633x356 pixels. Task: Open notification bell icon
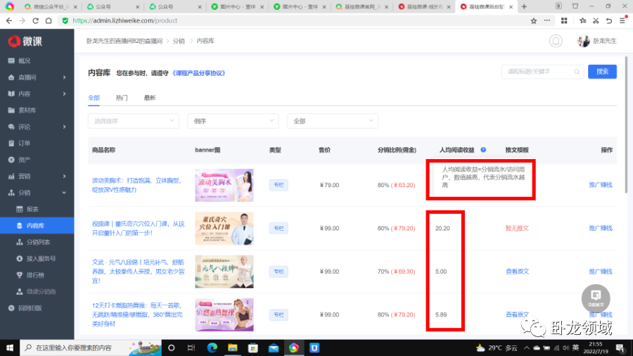pyautogui.click(x=556, y=41)
